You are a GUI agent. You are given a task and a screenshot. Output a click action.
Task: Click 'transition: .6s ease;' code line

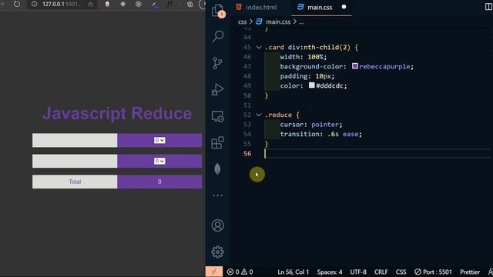pos(321,134)
